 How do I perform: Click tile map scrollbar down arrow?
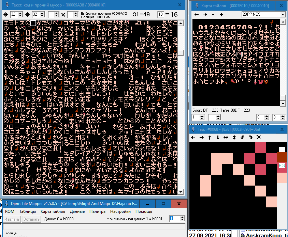coord(283,104)
